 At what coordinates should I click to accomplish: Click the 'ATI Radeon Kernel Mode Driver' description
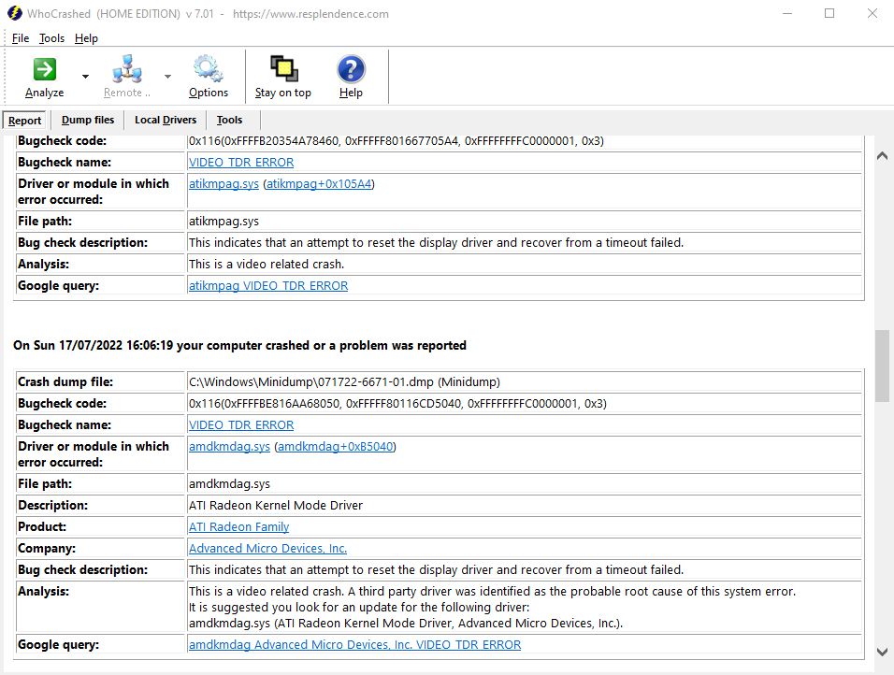(275, 506)
